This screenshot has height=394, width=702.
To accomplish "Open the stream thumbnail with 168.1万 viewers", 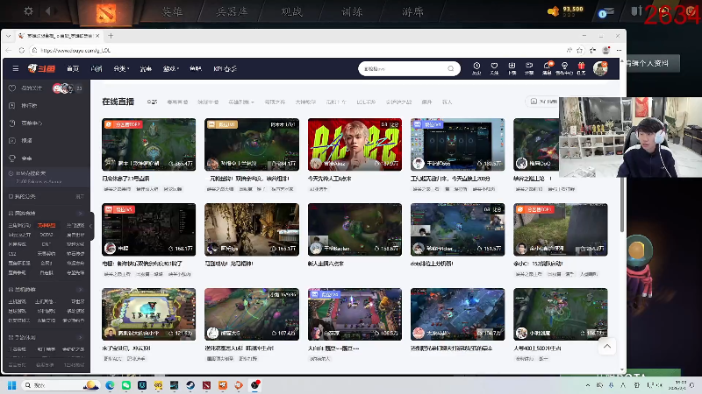I will [148, 229].
